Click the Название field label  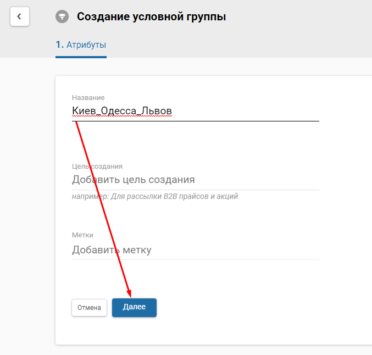pos(88,98)
